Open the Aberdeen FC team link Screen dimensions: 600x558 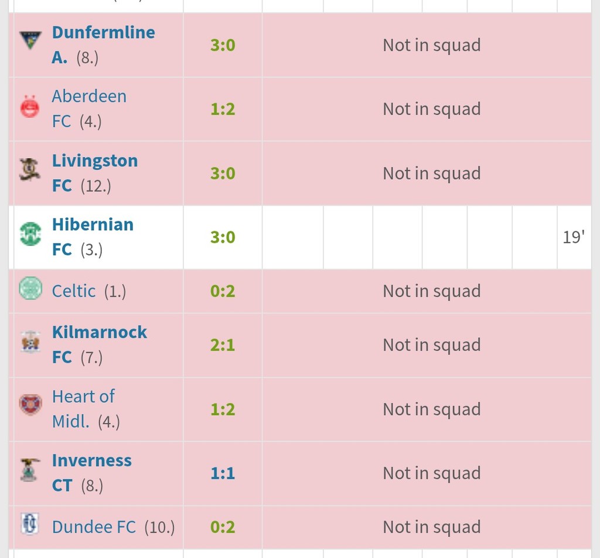pyautogui.click(x=88, y=97)
